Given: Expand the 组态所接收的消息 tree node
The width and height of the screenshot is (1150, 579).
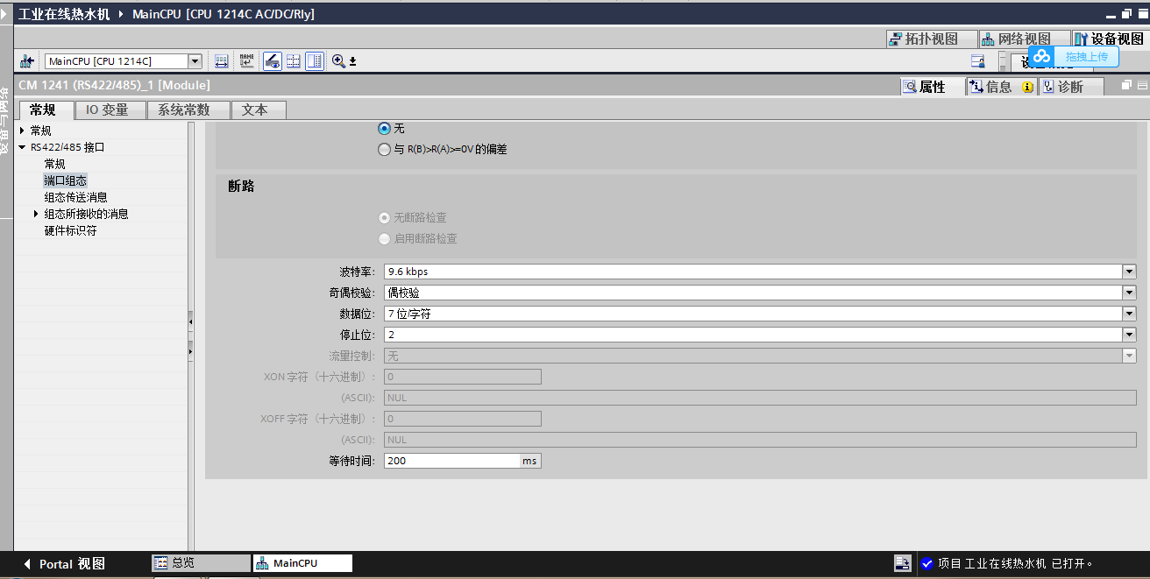Looking at the screenshot, I should [36, 214].
